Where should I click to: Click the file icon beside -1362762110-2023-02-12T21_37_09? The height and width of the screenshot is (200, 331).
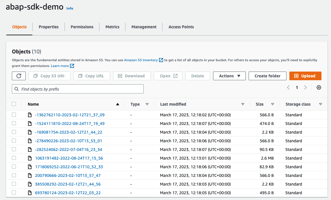click(30, 115)
